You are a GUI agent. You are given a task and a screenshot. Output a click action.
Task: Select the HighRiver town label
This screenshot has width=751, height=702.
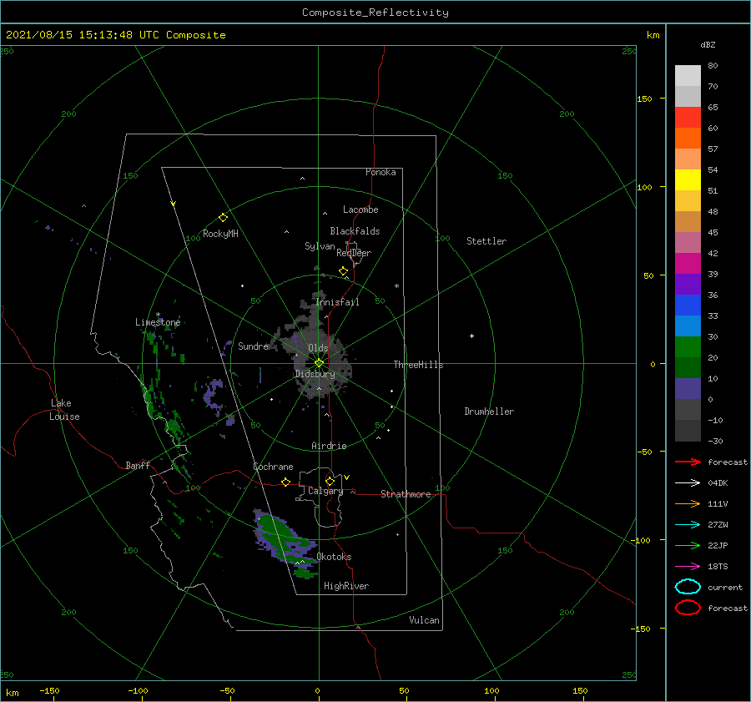pos(346,586)
